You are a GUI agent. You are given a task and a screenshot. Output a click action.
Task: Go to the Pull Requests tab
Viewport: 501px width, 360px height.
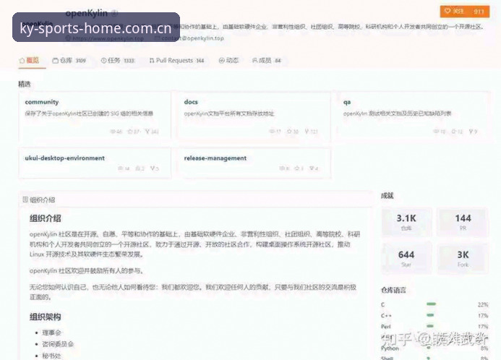(176, 61)
